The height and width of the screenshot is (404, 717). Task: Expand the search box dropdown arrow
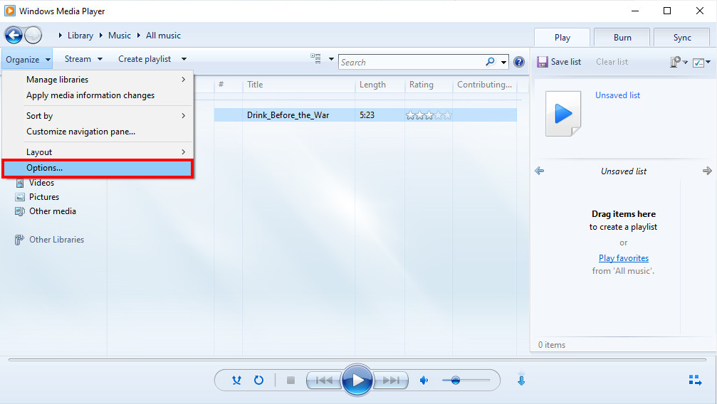[x=503, y=62]
